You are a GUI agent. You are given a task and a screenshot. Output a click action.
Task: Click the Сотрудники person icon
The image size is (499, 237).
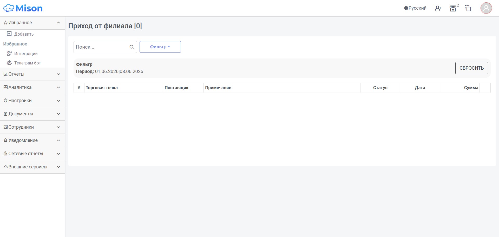(5, 127)
